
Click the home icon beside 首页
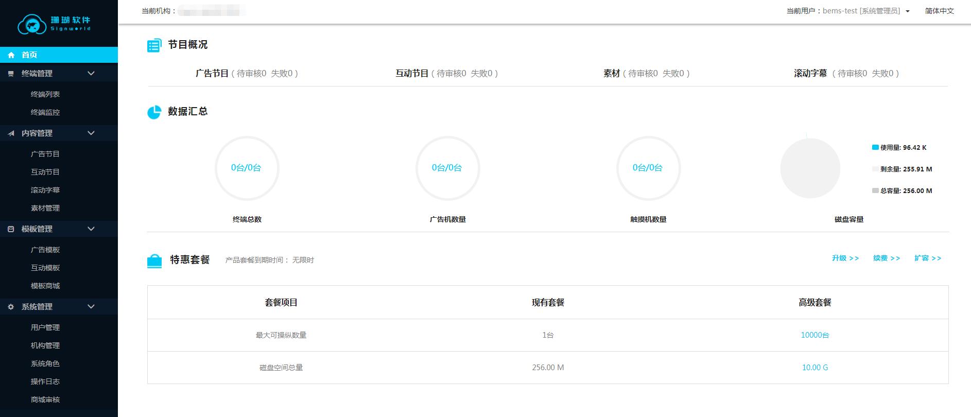click(11, 55)
